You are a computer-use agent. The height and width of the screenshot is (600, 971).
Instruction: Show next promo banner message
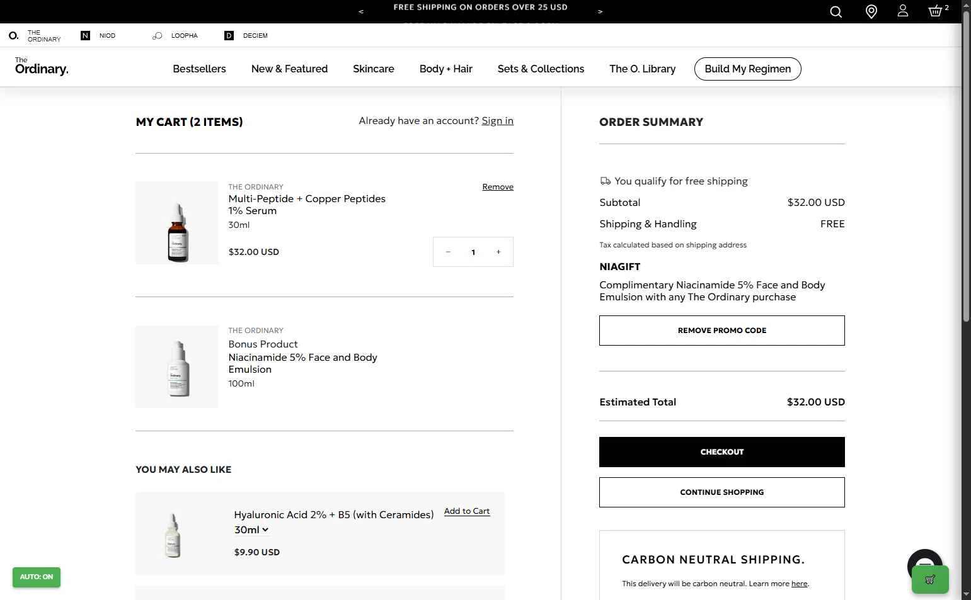[x=600, y=11]
